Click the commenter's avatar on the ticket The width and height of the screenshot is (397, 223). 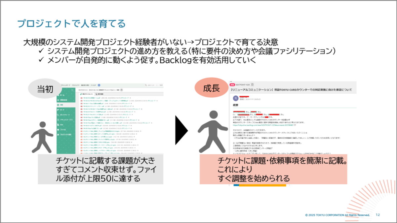(x=235, y=98)
